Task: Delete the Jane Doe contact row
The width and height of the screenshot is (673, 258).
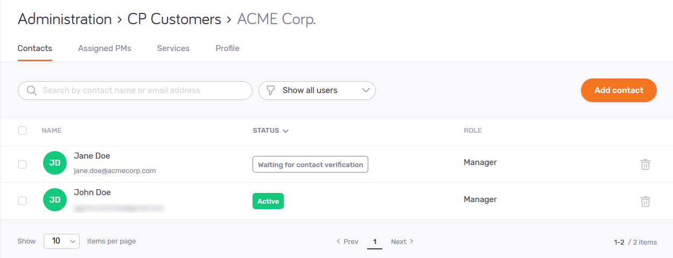Action: tap(645, 164)
